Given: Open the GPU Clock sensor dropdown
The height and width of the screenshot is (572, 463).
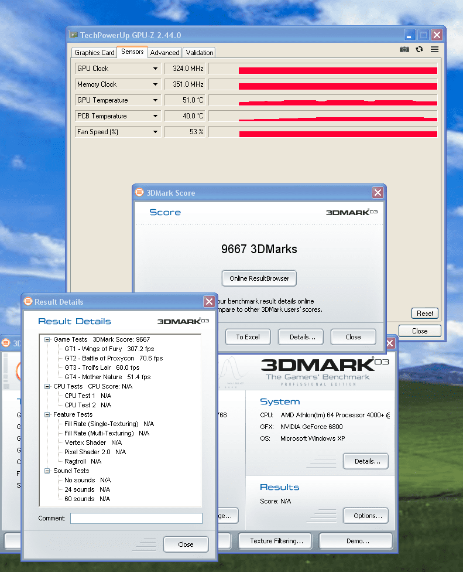Looking at the screenshot, I should click(x=155, y=69).
